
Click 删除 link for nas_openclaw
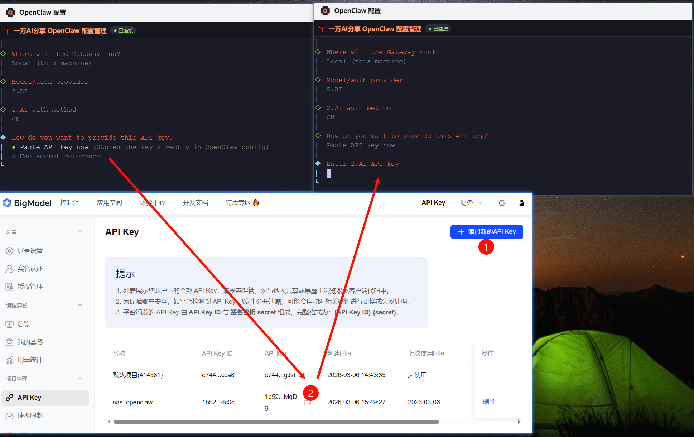click(489, 402)
